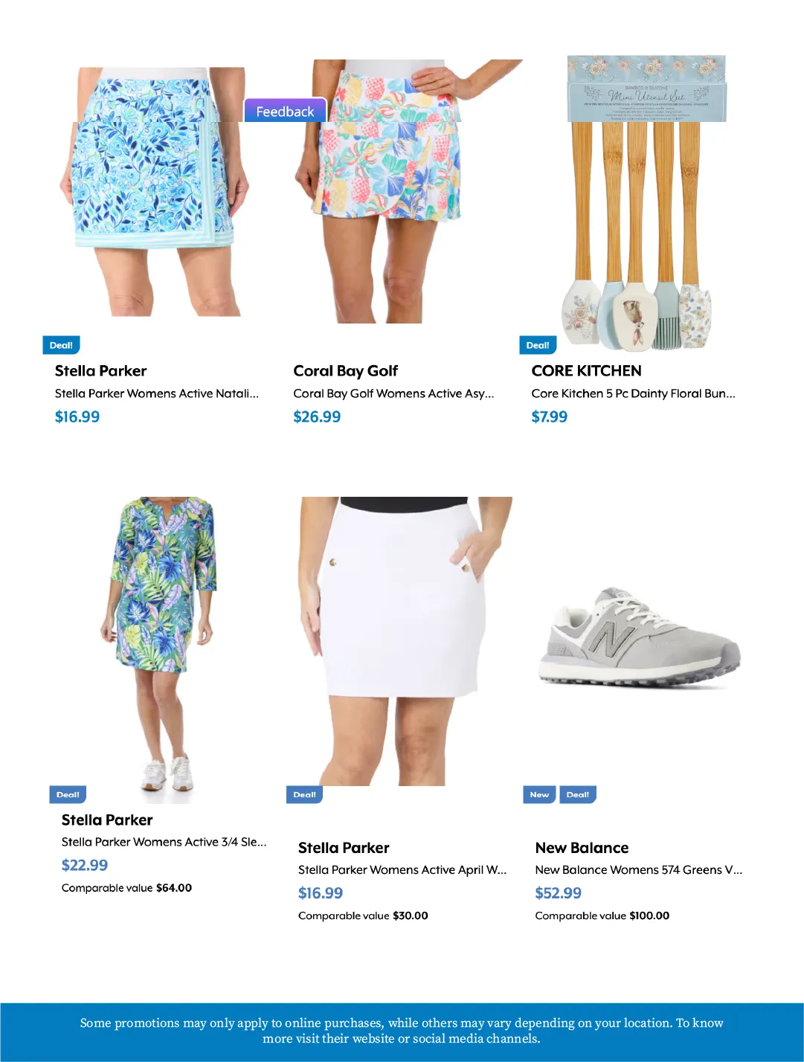Open the Feedback tab button
The height and width of the screenshot is (1062, 804).
point(286,111)
